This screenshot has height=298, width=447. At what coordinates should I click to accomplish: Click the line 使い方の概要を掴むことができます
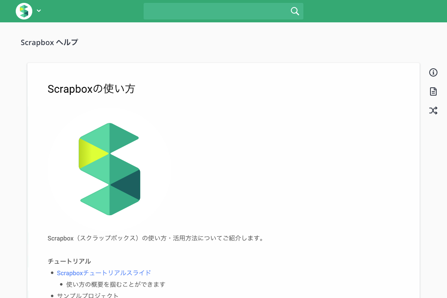coord(116,284)
